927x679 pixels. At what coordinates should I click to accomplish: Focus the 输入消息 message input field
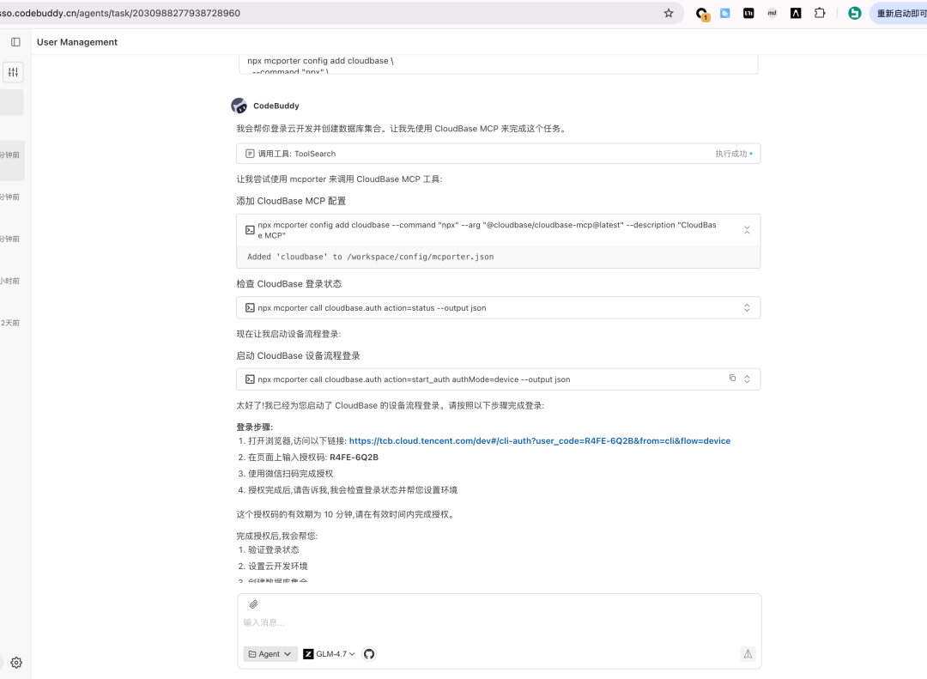click(x=499, y=622)
